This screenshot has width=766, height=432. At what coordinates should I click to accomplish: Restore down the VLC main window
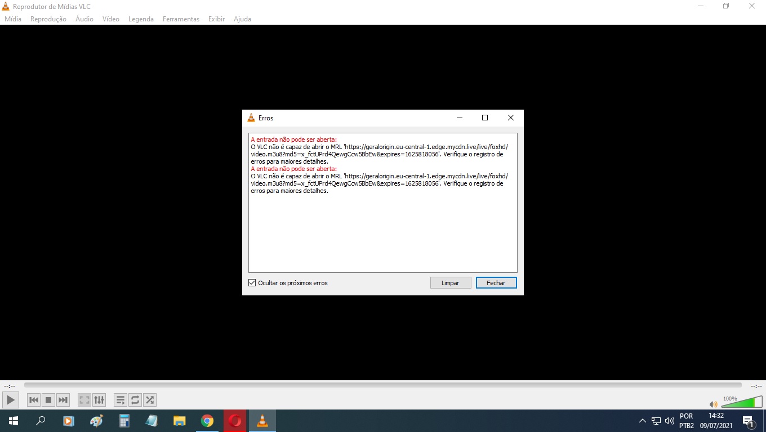[726, 6]
